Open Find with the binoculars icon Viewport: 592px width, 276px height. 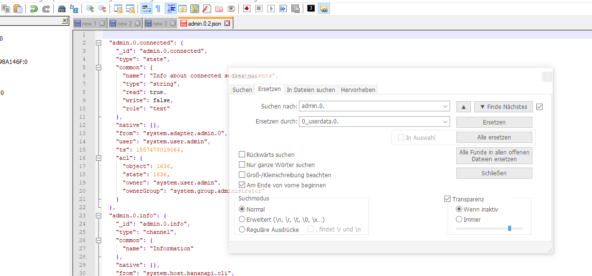(x=62, y=9)
